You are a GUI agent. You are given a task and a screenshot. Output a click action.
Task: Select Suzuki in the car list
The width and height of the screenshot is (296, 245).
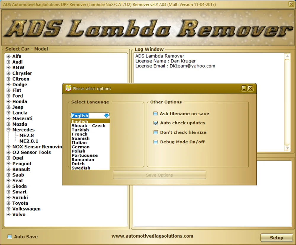tap(20, 198)
